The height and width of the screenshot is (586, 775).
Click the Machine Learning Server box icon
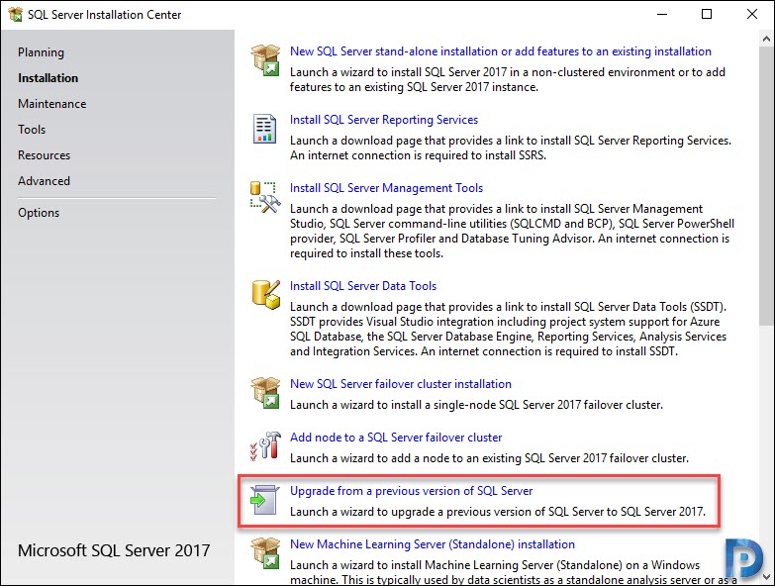pos(265,552)
